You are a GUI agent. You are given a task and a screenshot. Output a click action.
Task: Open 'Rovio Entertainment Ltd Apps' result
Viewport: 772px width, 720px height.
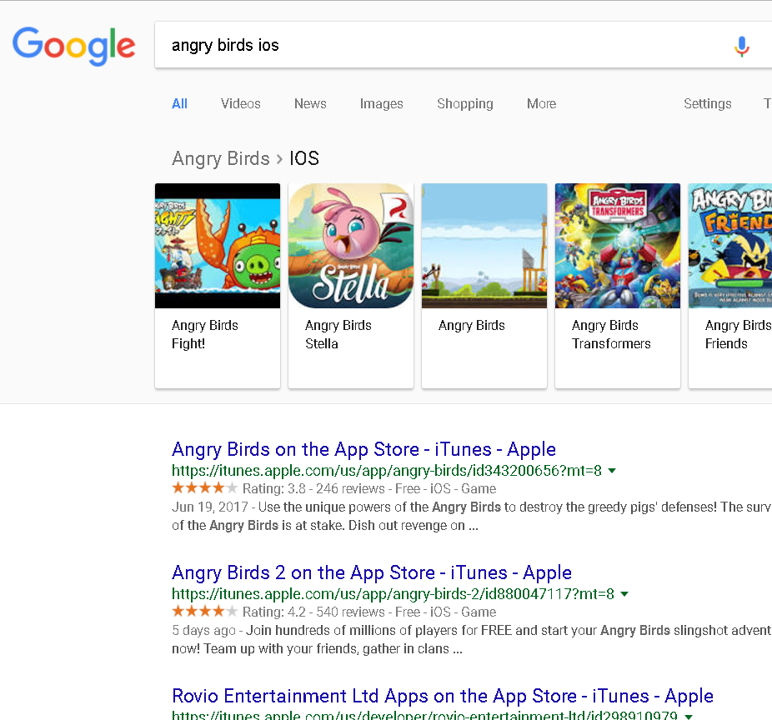[443, 696]
